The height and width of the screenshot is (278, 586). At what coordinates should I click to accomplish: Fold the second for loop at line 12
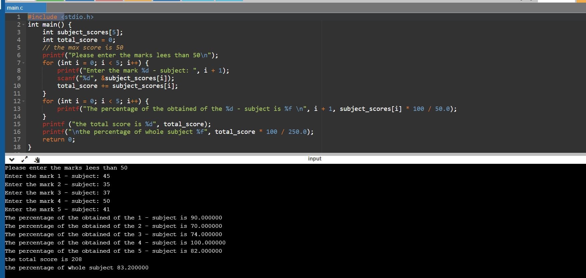[x=23, y=101]
